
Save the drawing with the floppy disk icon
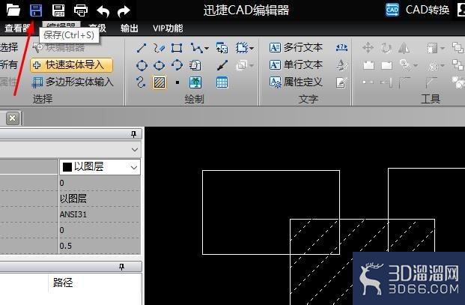[x=36, y=10]
